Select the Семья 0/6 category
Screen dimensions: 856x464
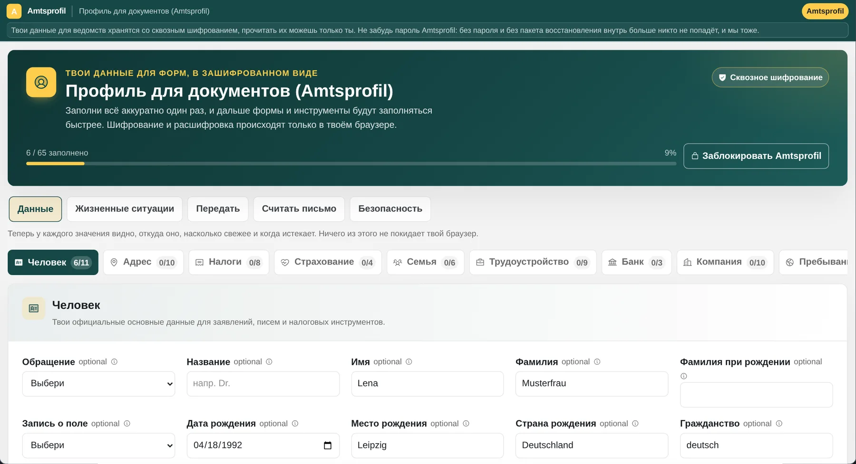click(x=426, y=262)
